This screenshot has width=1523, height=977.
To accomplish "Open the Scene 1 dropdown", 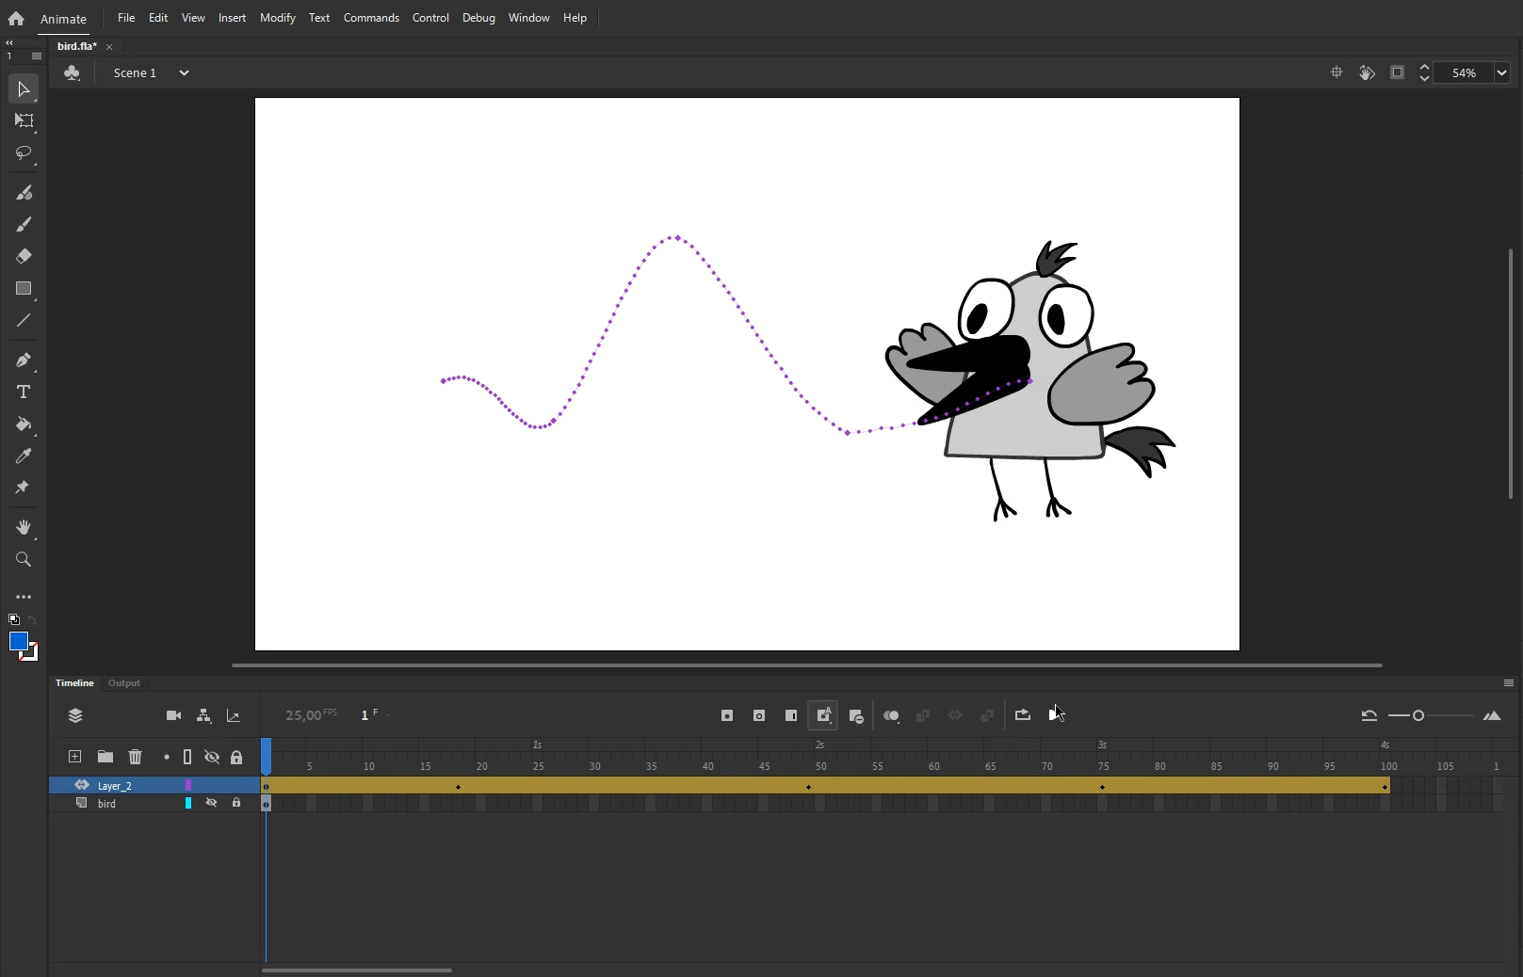I will [x=184, y=72].
